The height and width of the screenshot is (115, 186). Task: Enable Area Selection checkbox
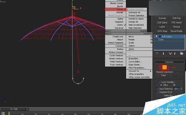(x=157, y=89)
